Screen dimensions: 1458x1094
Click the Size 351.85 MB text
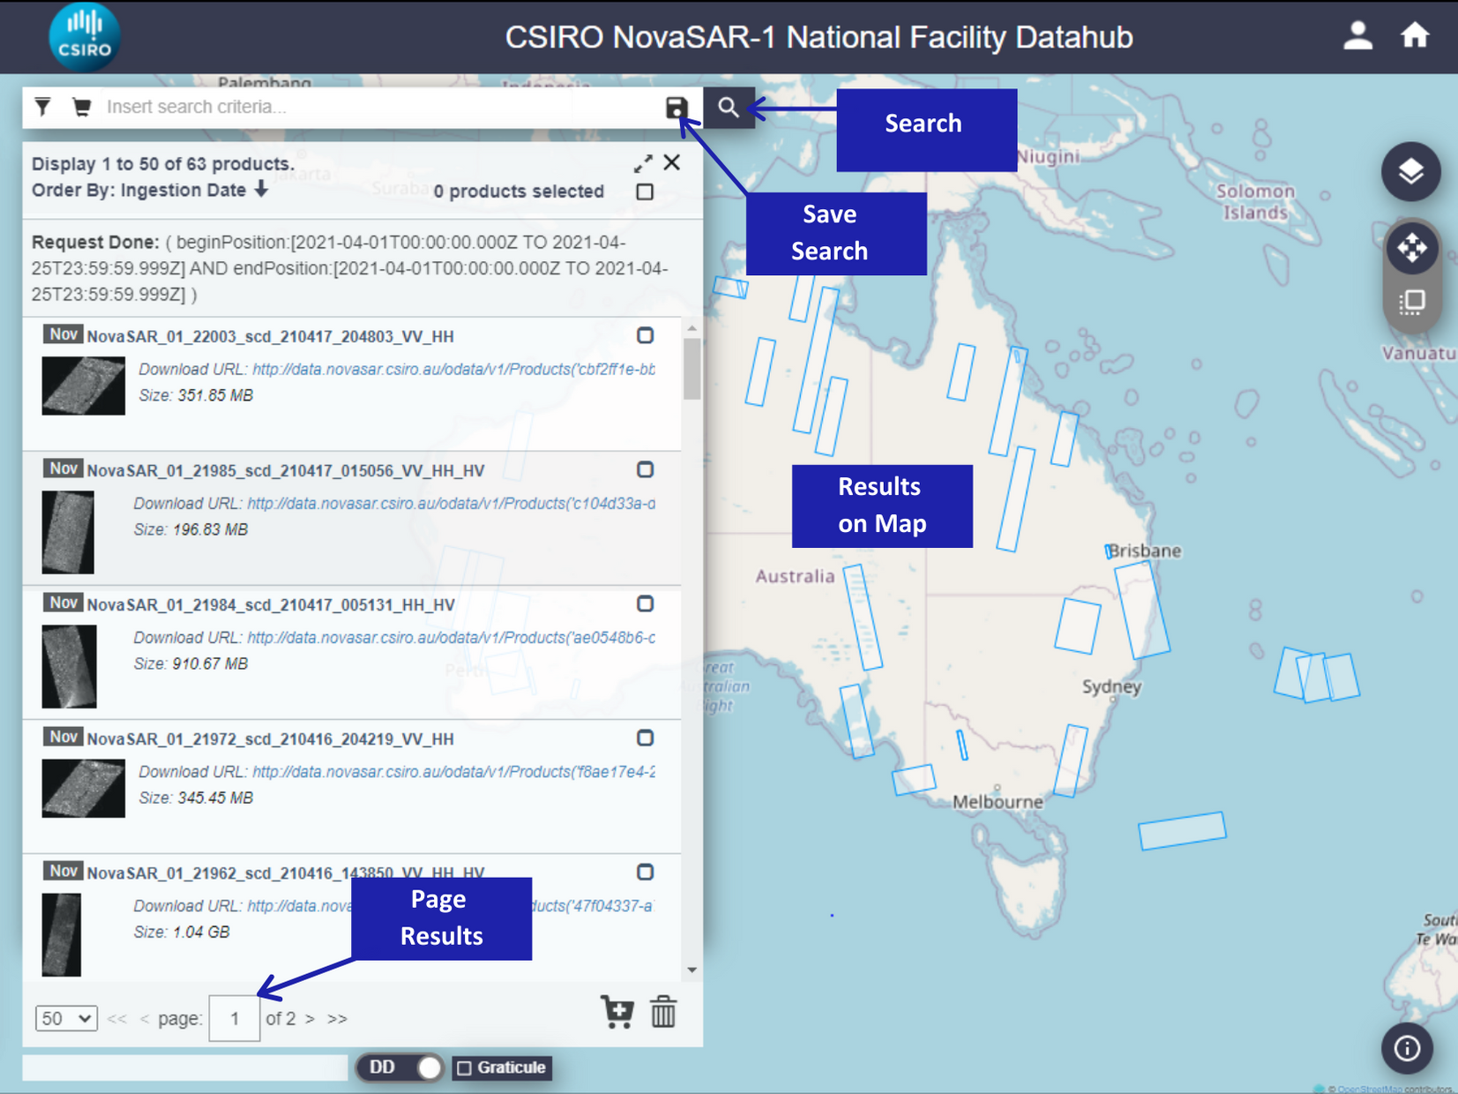(x=196, y=395)
